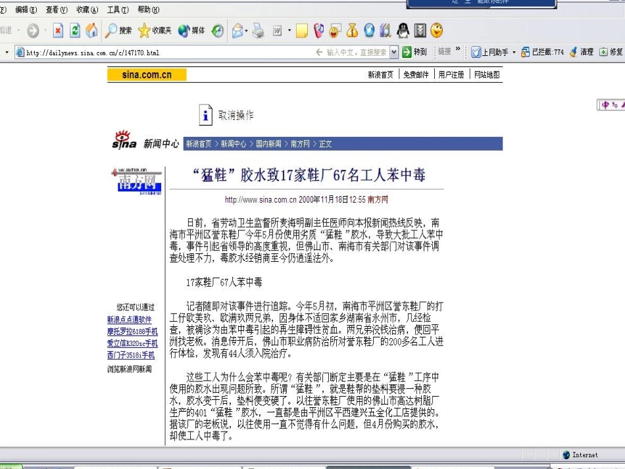The width and height of the screenshot is (625, 469).
Task: Open the 用户注册 link
Action: (451, 74)
